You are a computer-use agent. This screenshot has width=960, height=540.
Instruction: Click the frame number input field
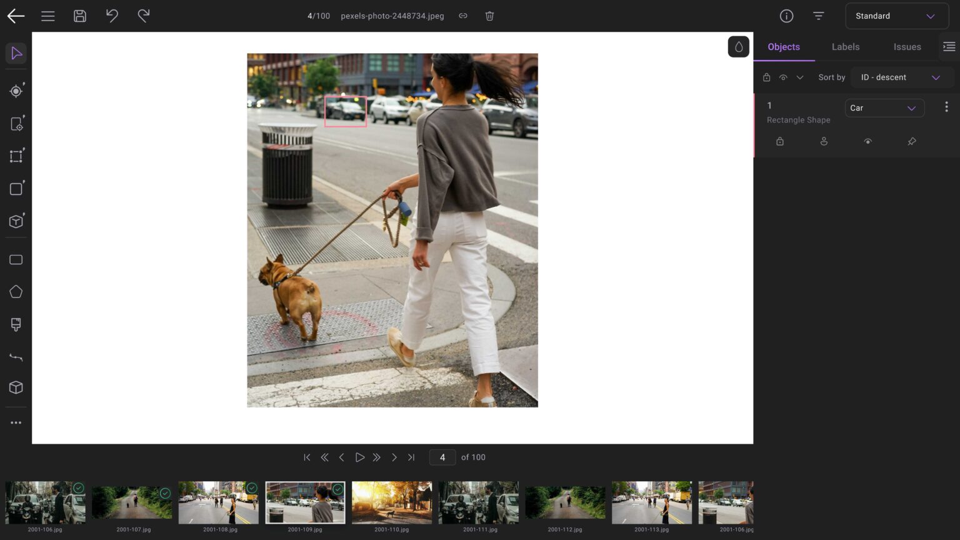coord(442,457)
